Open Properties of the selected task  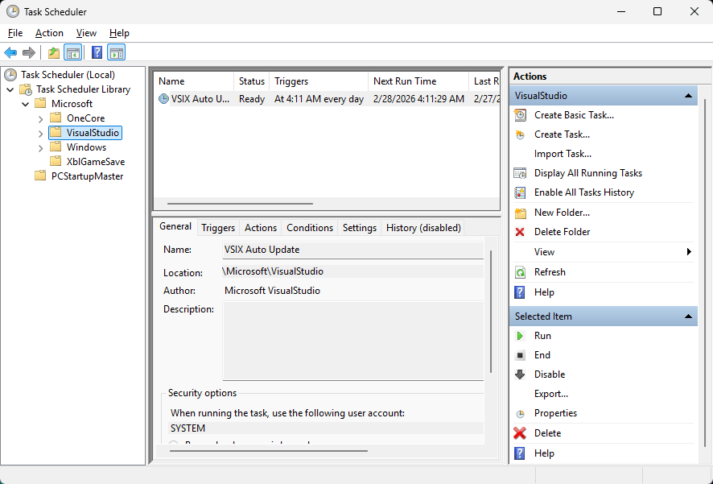555,413
